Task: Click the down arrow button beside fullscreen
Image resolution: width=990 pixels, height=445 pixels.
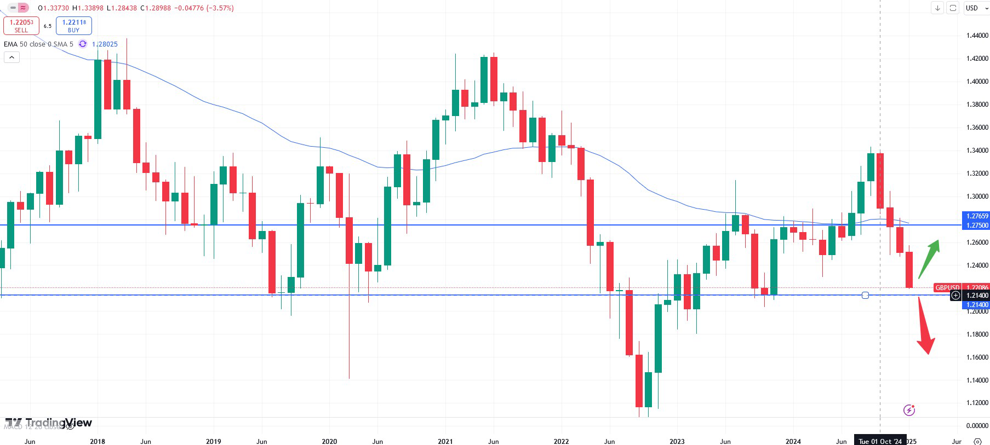Action: (x=937, y=8)
